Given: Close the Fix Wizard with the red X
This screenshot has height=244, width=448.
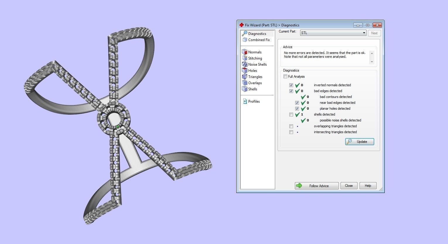Looking at the screenshot, I should click(x=377, y=25).
